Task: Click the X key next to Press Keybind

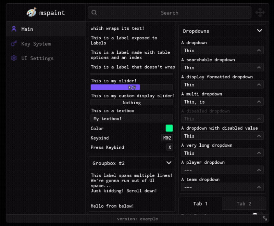Action: [170, 147]
